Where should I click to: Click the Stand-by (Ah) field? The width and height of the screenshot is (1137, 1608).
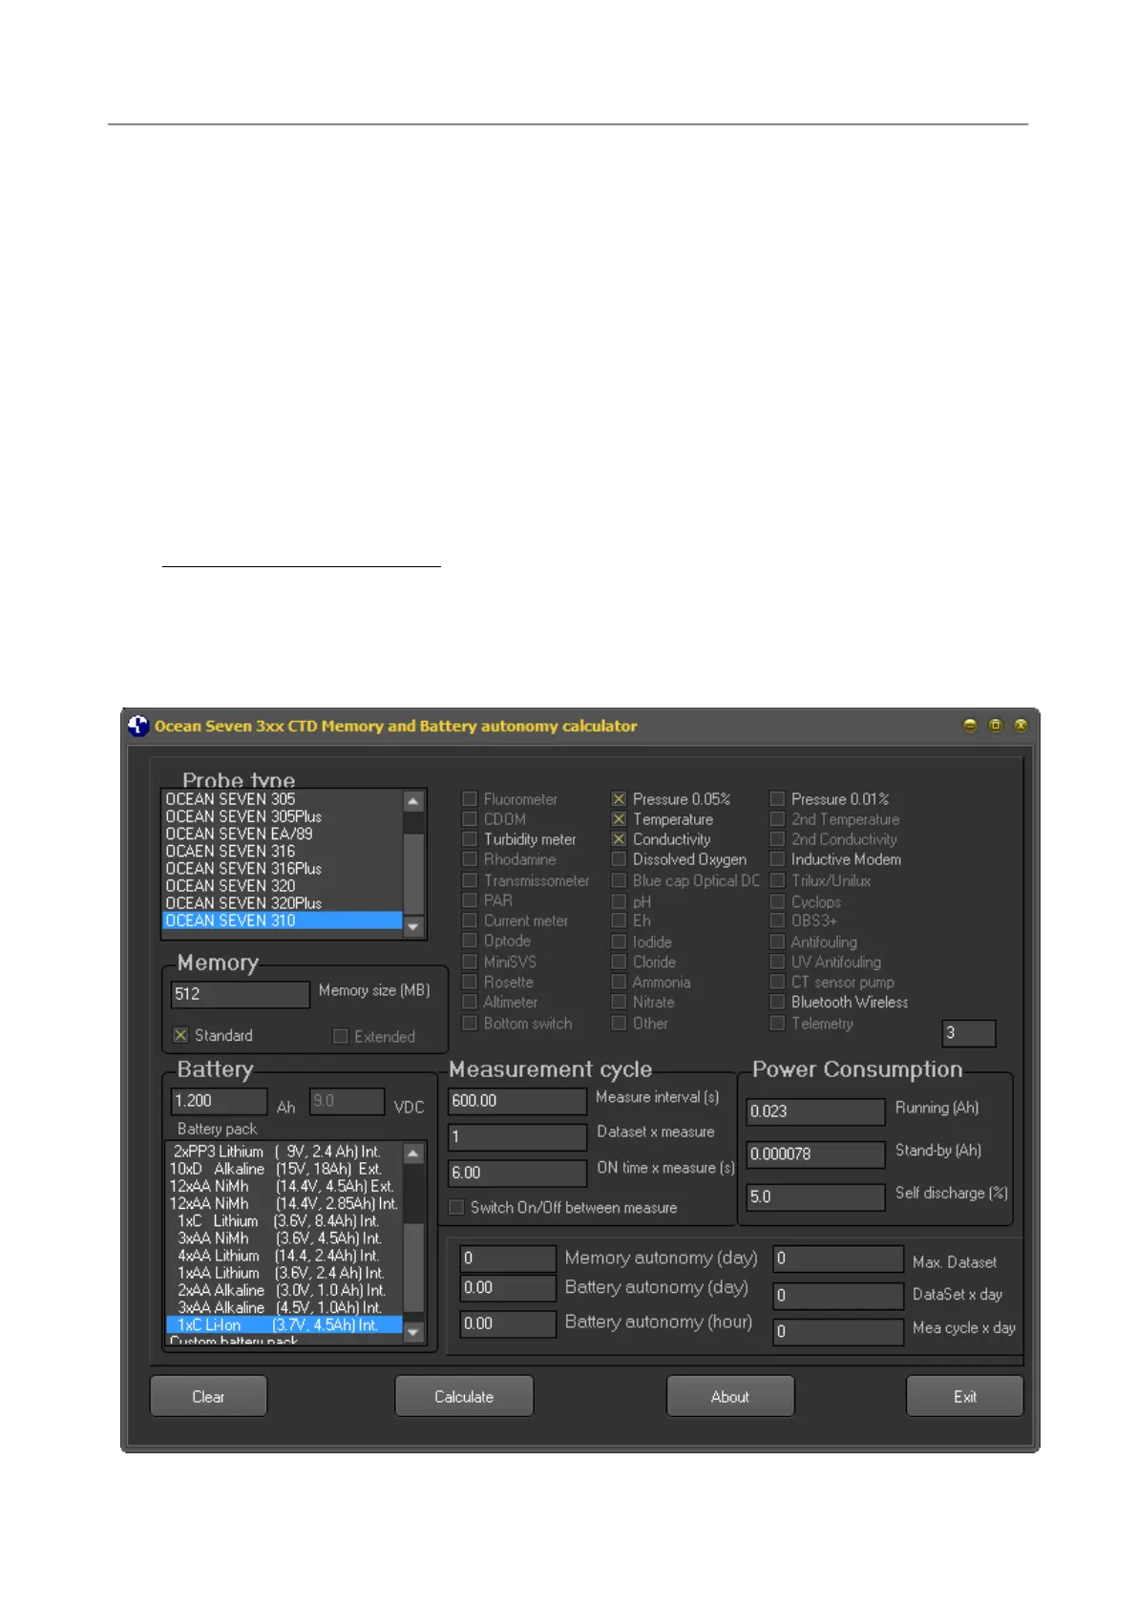[816, 1154]
